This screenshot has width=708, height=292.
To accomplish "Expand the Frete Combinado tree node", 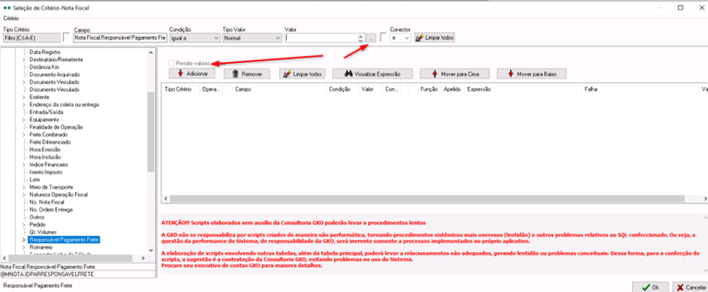I will (23, 135).
